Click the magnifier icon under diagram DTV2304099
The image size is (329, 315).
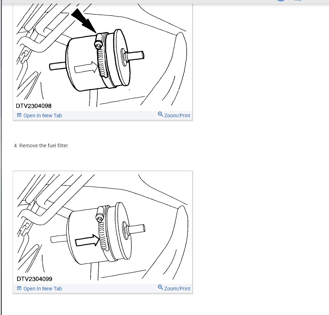click(x=160, y=287)
